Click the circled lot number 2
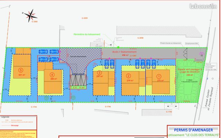 click(128, 76)
